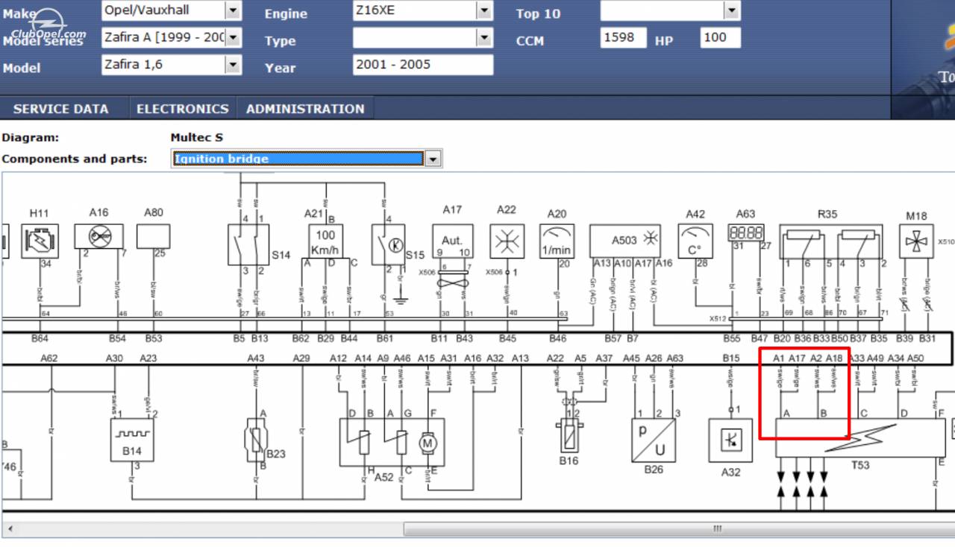Click the left arrow of horizontal scrollbar
Viewport: 955px width, 547px height.
(x=9, y=529)
